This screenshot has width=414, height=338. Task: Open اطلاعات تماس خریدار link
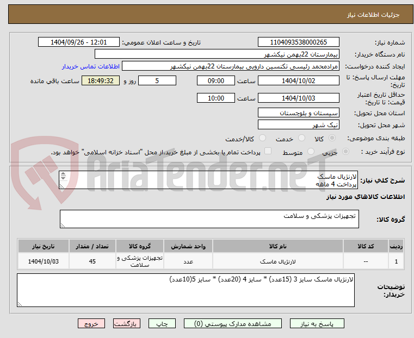[x=90, y=66]
